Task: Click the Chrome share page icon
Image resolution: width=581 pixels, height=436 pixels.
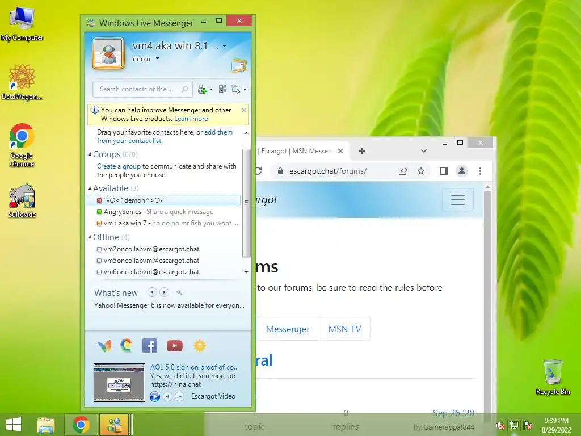Action: (403, 171)
